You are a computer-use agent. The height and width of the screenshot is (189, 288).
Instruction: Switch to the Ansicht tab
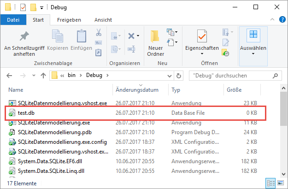pos(103,20)
